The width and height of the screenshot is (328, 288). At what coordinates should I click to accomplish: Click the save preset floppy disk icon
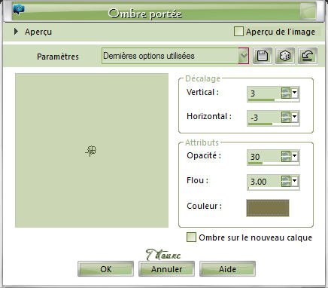[x=263, y=56]
